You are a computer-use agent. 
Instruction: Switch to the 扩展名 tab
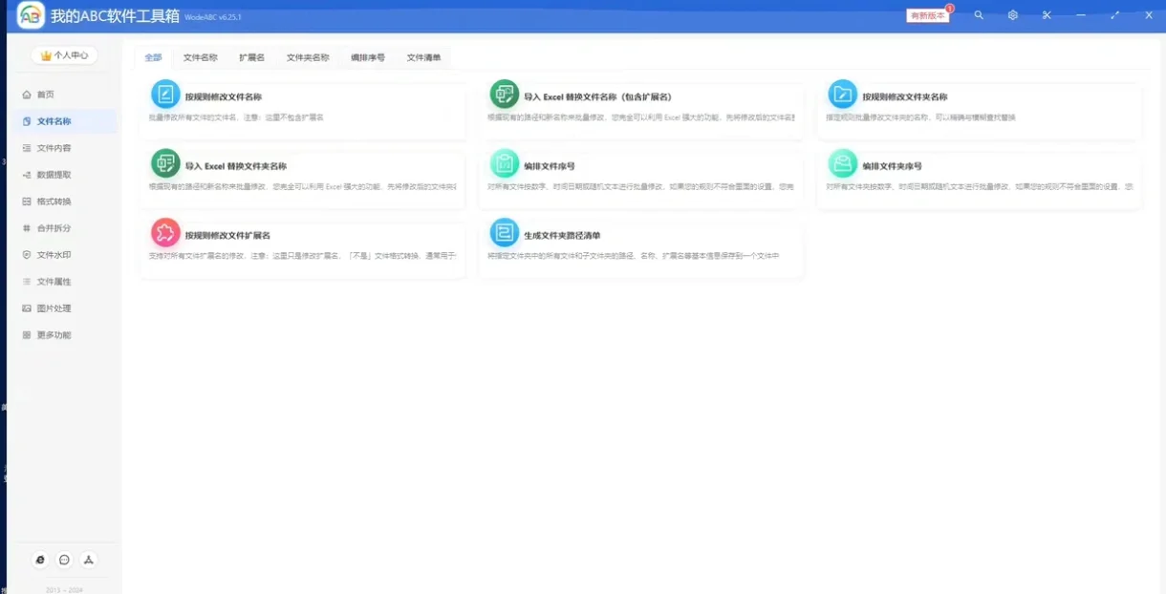point(252,57)
